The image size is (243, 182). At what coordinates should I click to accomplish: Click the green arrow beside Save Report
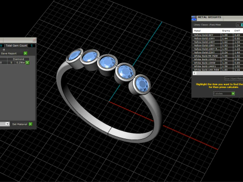(25, 54)
